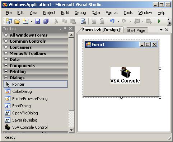Open the Format menu
Viewport: 173px width, 142px height.
(x=112, y=13)
